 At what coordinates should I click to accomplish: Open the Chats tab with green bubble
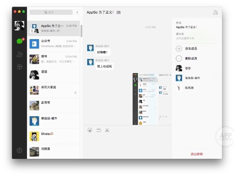19,41
